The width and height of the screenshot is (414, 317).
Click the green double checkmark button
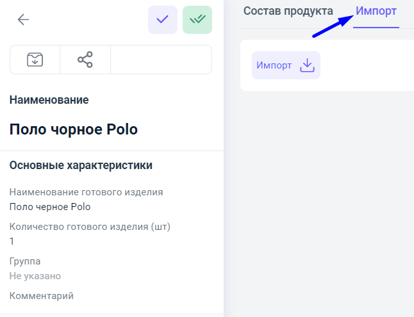pos(197,20)
